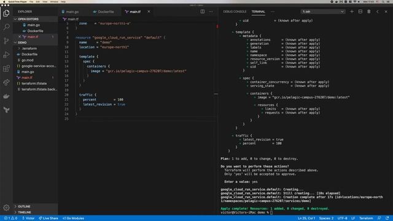The width and height of the screenshot is (393, 221).
Task: Open the Explorer view in activity bar
Action: [x=6, y=13]
